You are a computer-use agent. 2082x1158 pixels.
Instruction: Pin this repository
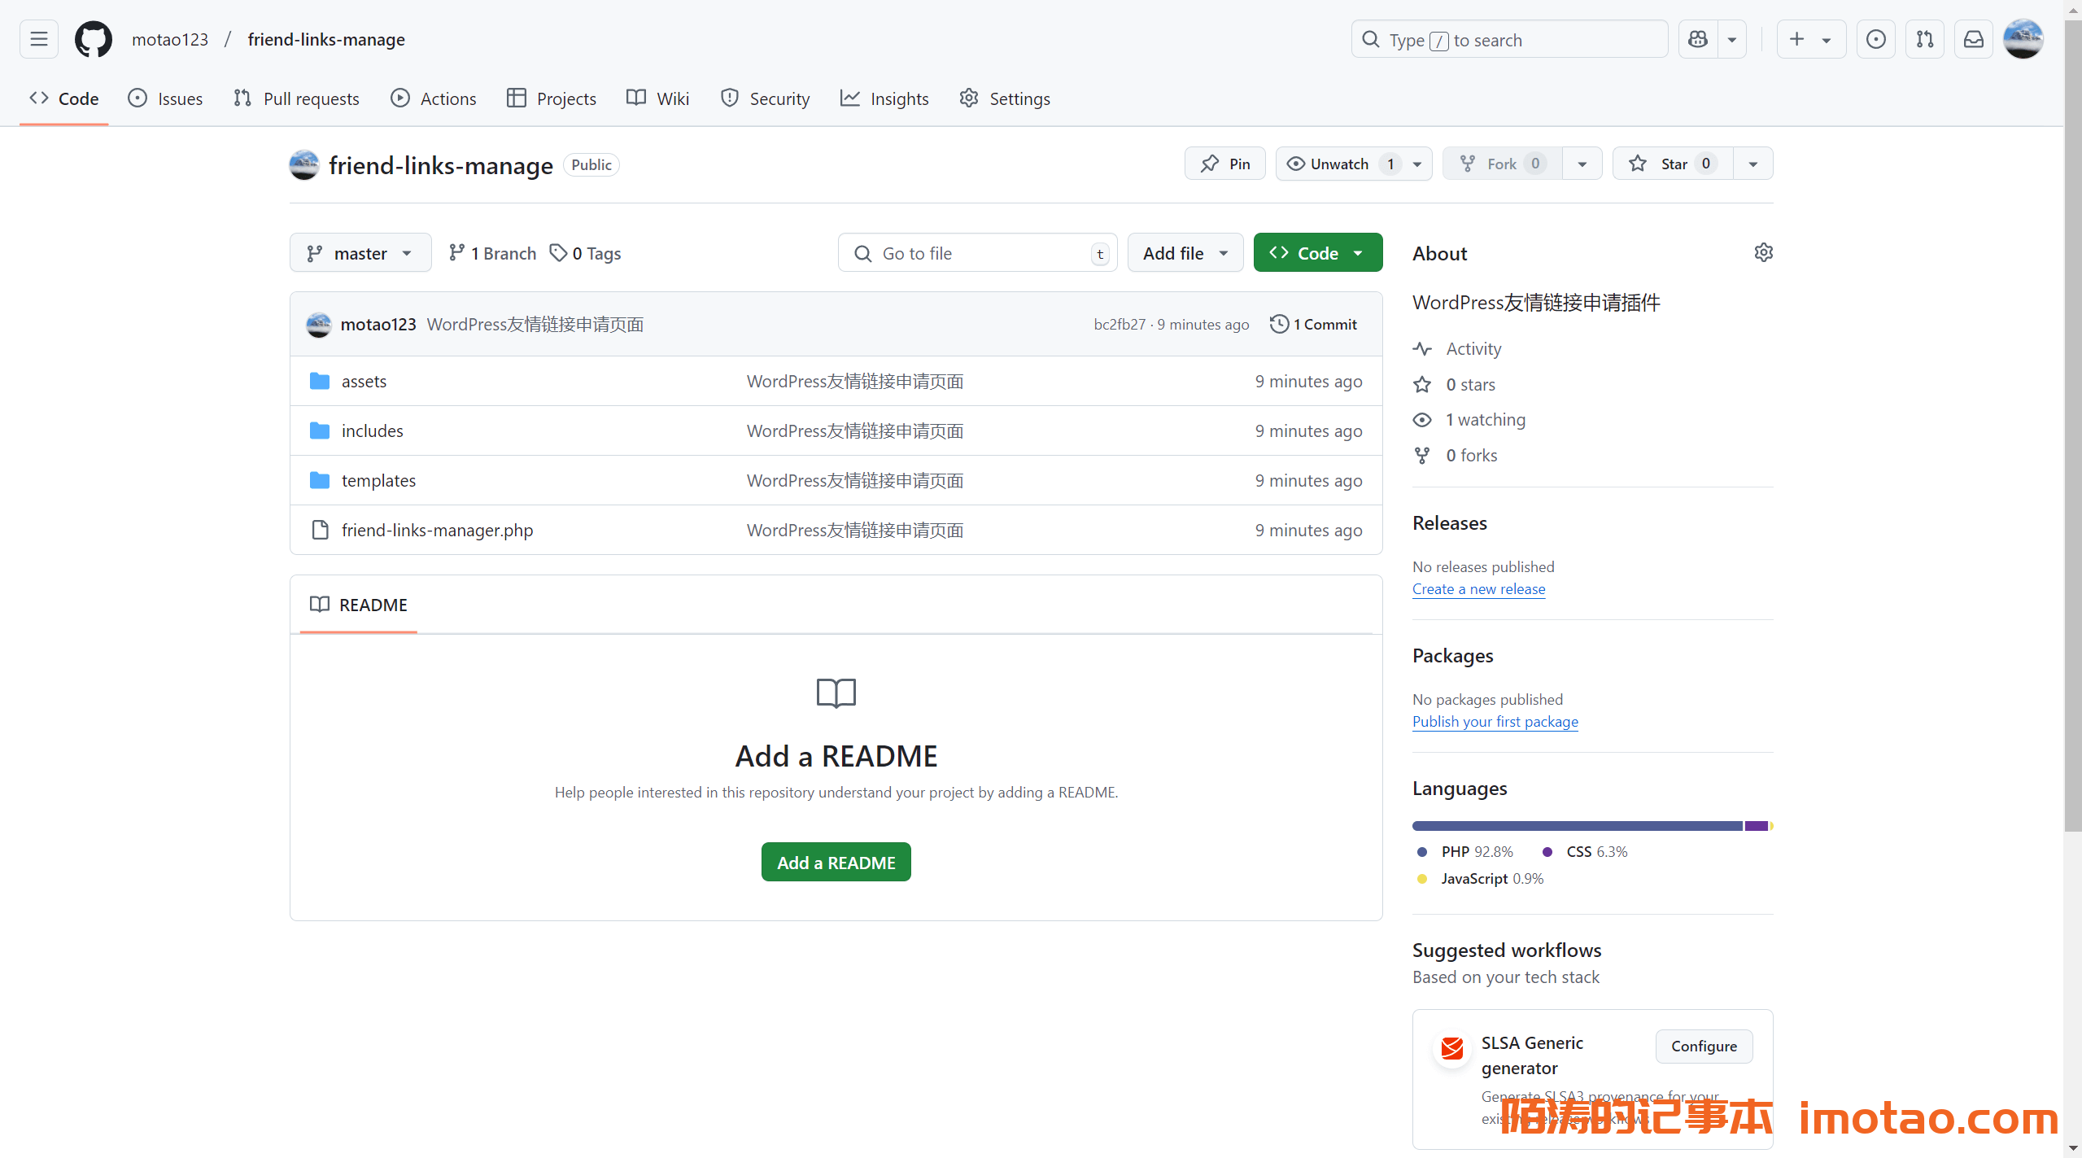1224,164
